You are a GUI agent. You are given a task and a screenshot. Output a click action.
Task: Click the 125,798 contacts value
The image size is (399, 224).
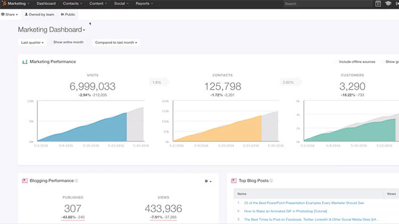223,87
